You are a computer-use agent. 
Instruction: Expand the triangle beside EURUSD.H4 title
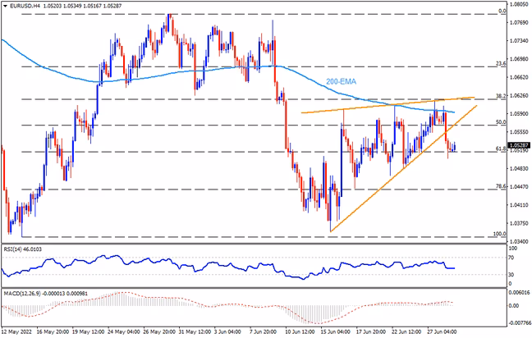(5, 6)
